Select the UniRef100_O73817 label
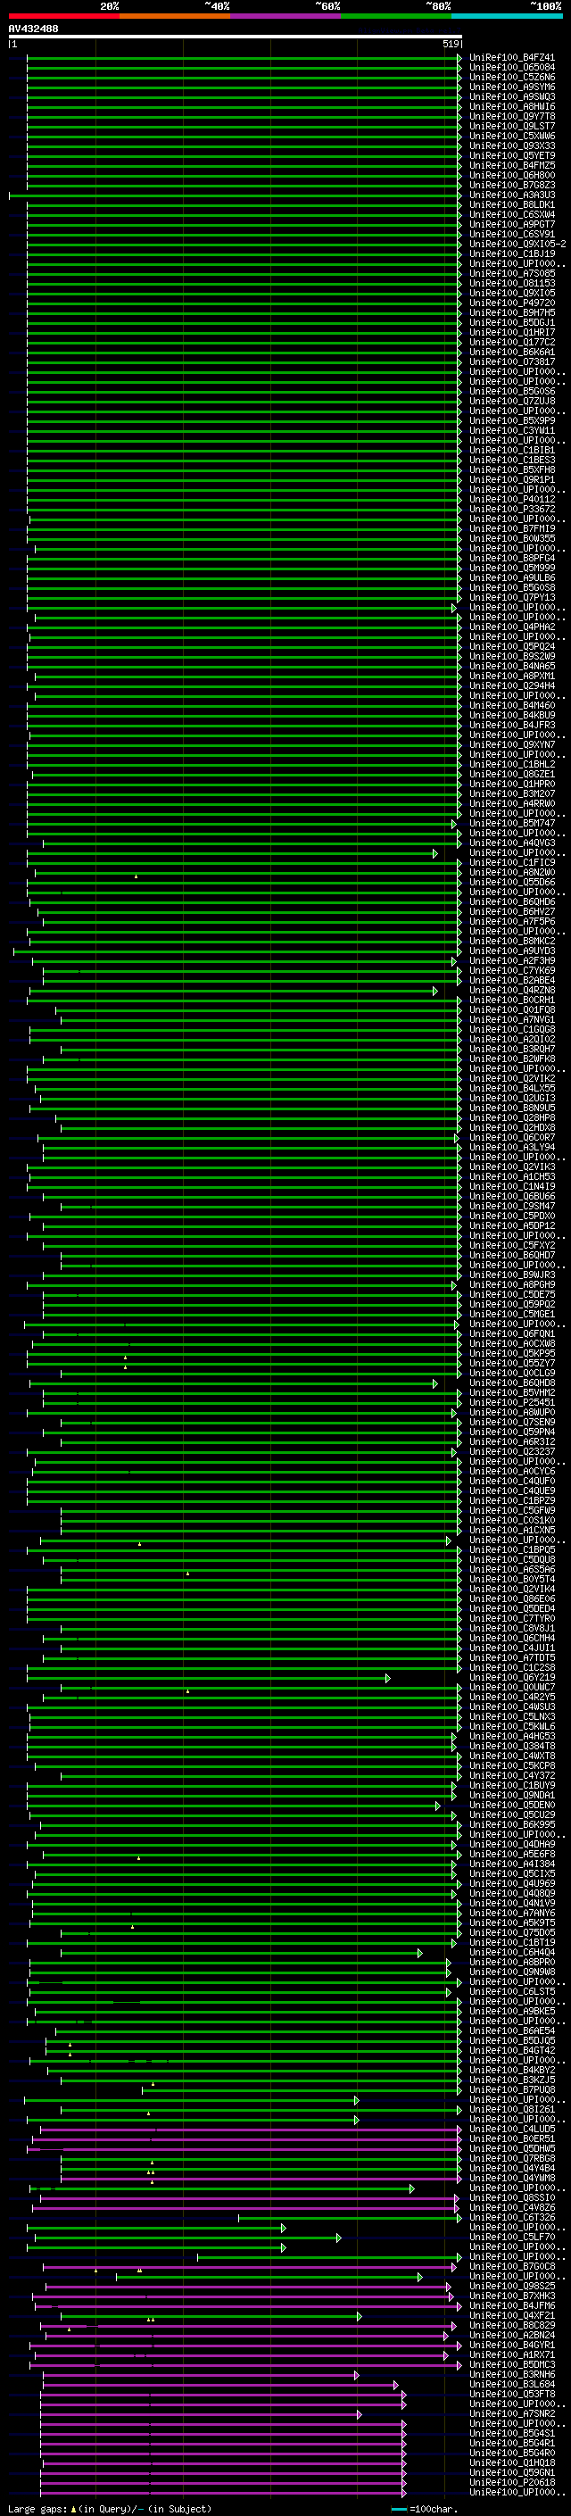571x2516 pixels. point(511,361)
